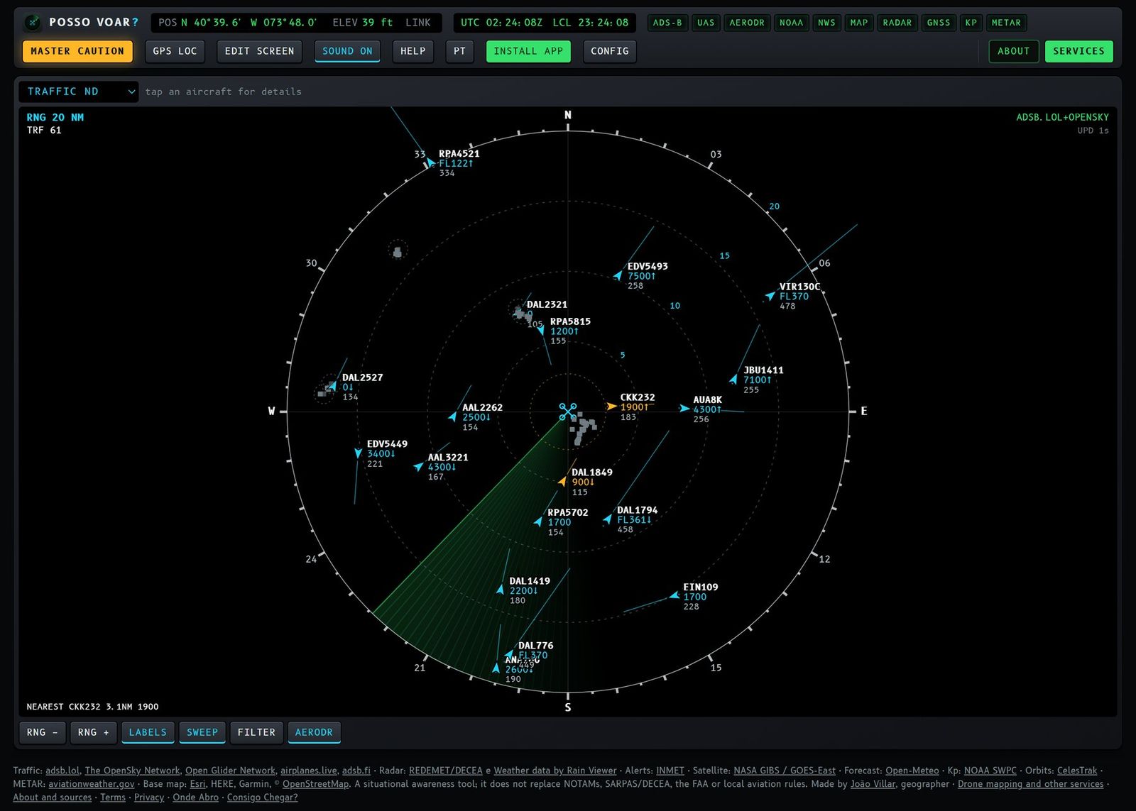
Task: Open the METAR tab in header
Action: (x=1006, y=23)
